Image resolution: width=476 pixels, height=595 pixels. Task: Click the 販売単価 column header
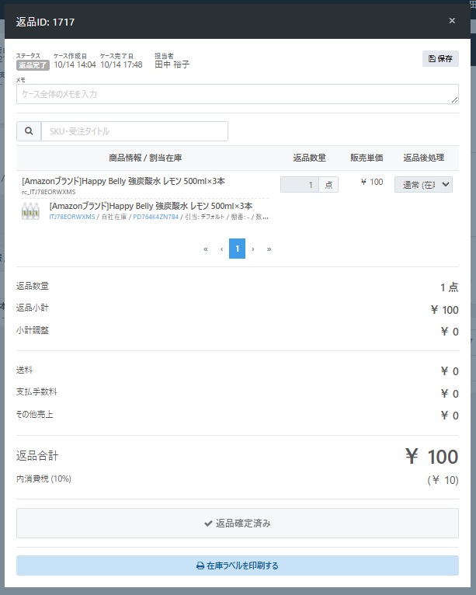(x=367, y=158)
